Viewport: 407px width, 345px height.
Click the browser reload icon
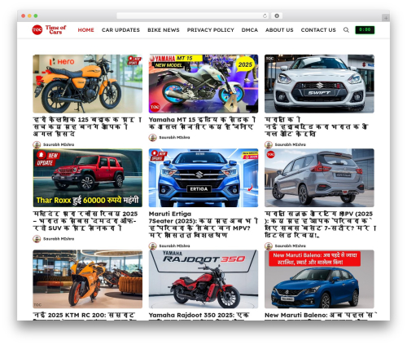coord(265,16)
